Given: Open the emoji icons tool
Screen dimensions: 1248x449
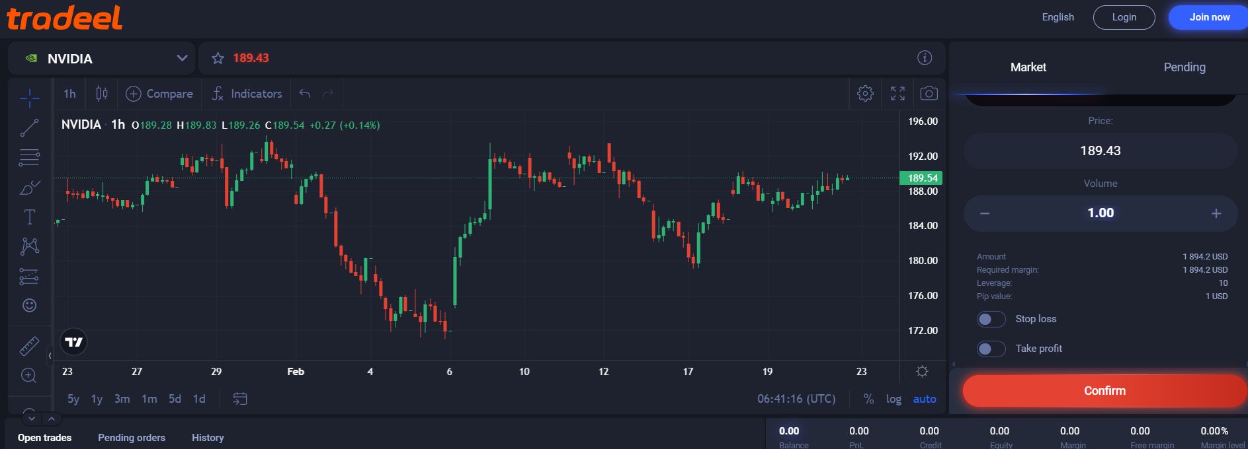Looking at the screenshot, I should (x=29, y=305).
